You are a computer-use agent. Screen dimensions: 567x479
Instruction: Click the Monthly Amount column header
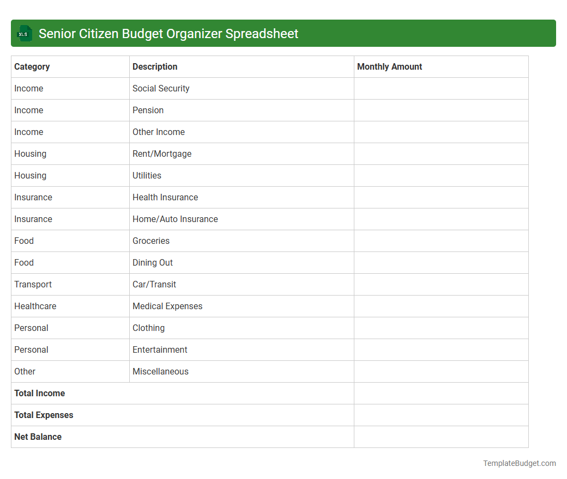point(389,66)
